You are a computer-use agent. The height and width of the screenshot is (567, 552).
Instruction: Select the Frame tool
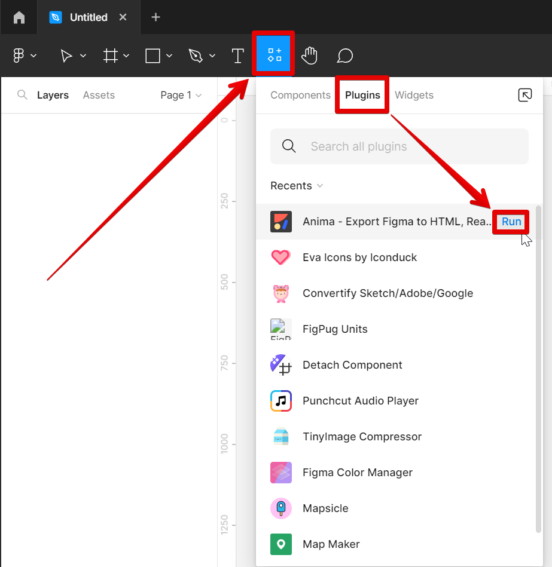[x=111, y=56]
